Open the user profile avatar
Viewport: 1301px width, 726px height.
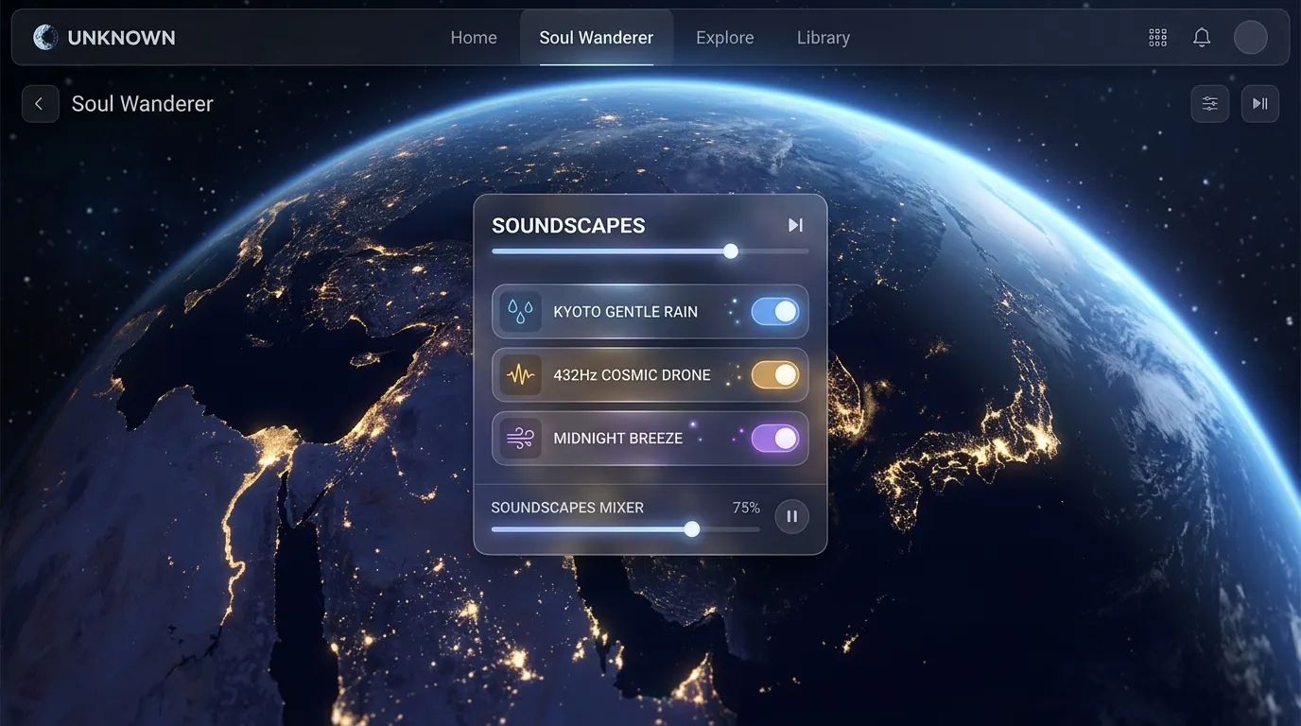point(1250,38)
